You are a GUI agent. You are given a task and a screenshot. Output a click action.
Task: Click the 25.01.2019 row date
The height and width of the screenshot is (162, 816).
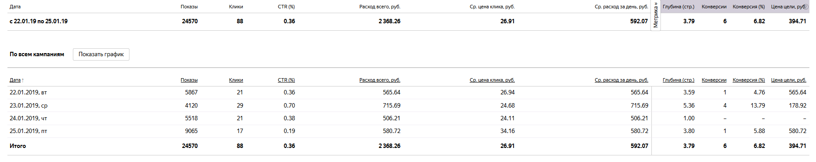(28, 131)
